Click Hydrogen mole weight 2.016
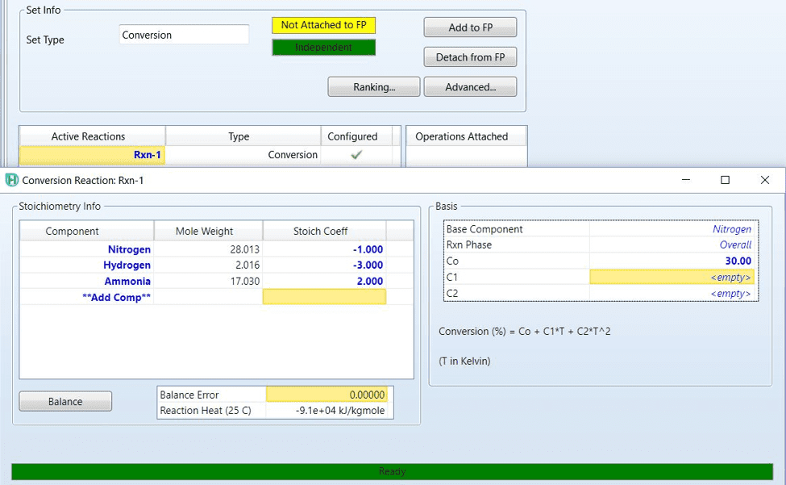Screen dimensions: 786x485 208,265
